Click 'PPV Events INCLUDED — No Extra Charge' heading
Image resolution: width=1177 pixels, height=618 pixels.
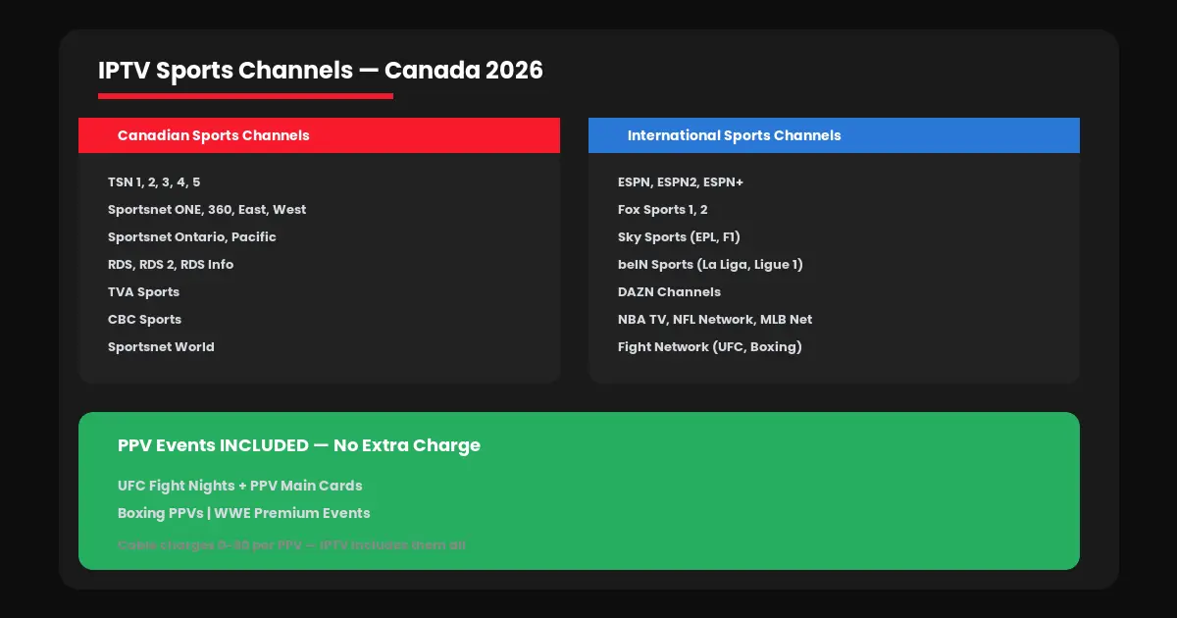(x=299, y=445)
